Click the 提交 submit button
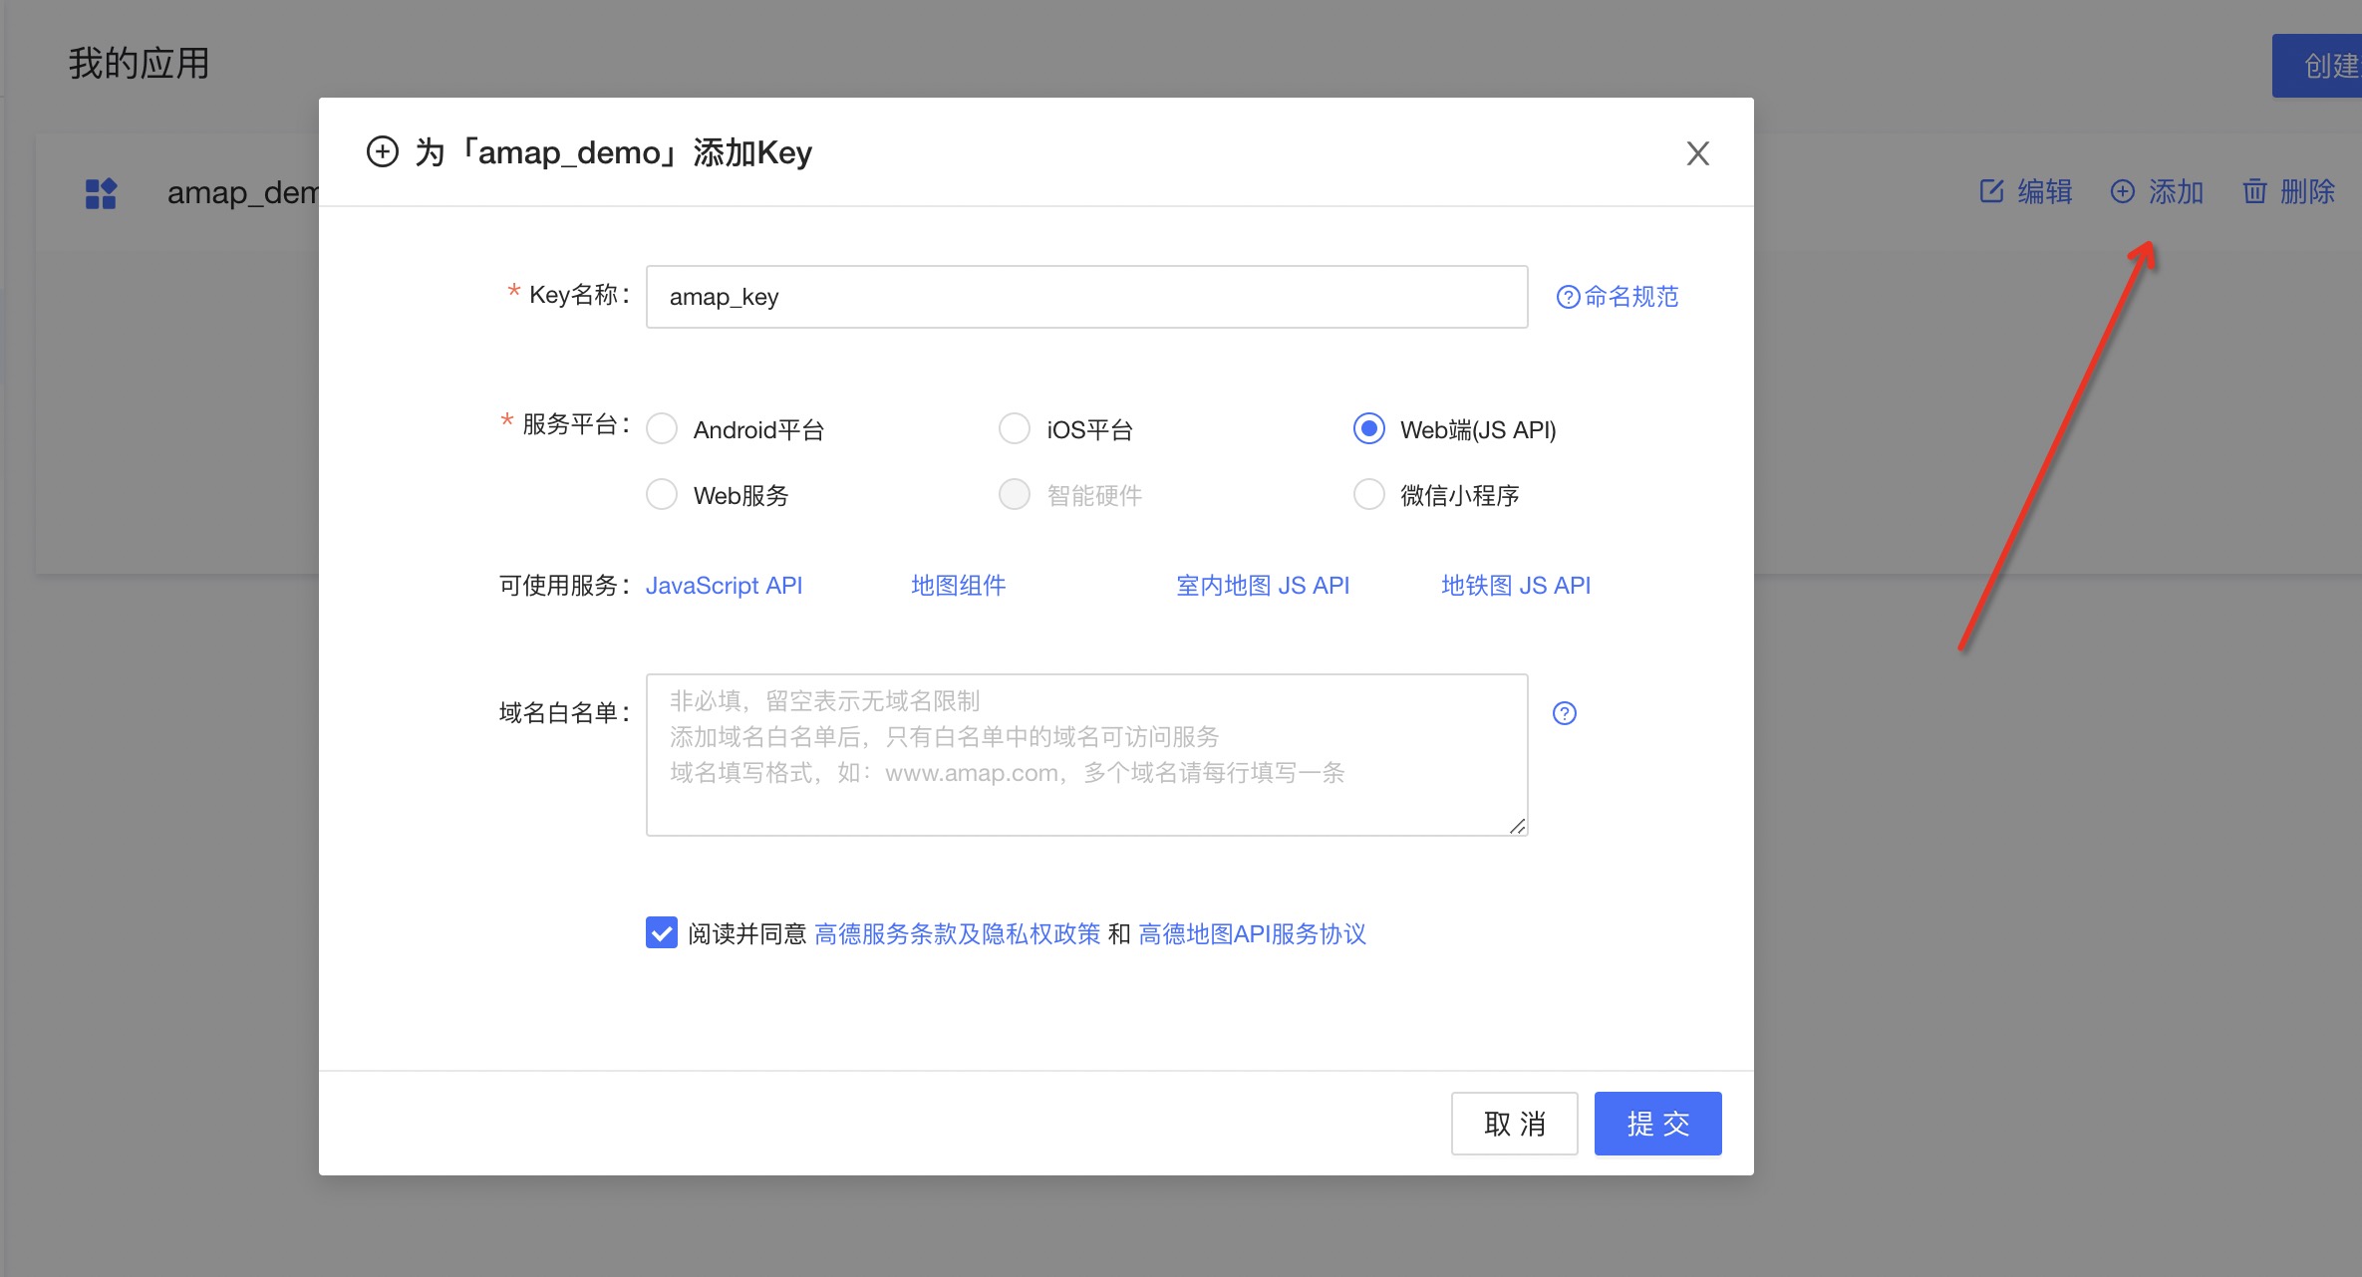 pos(1657,1124)
